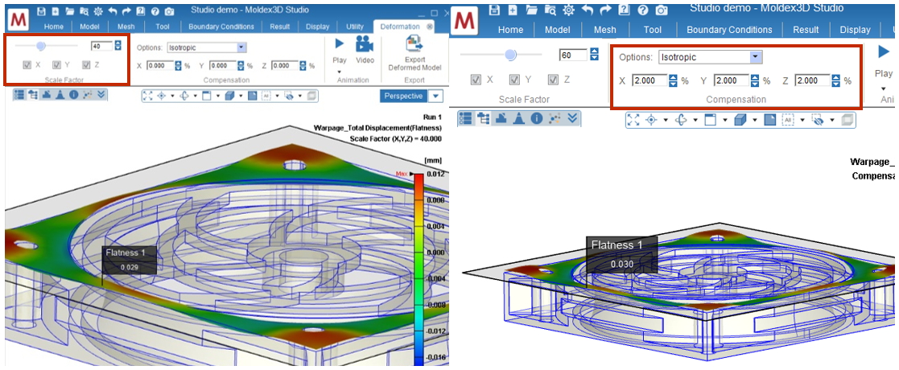
Task: Click the settings gear icon in left window
Action: tap(98, 11)
